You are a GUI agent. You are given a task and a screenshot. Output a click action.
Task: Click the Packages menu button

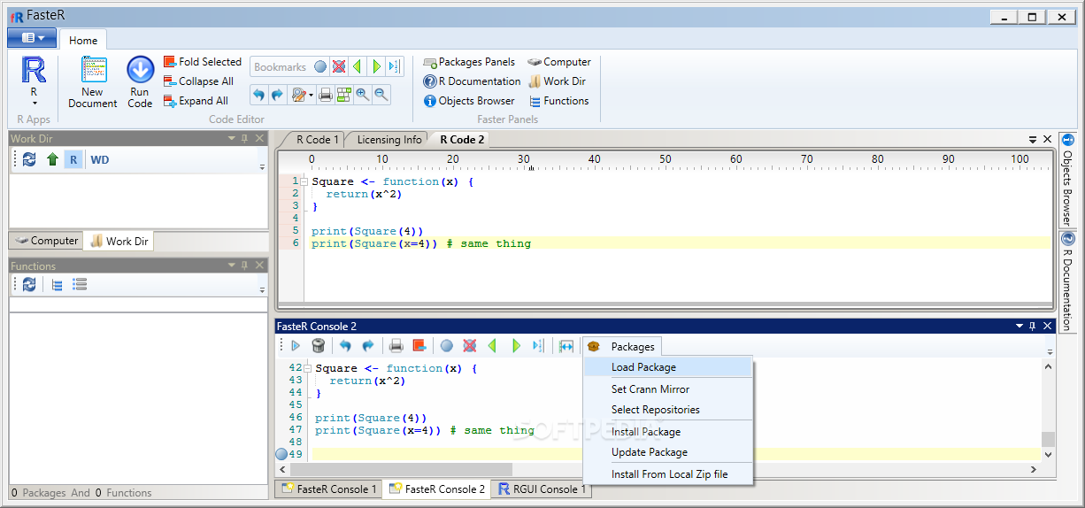623,347
